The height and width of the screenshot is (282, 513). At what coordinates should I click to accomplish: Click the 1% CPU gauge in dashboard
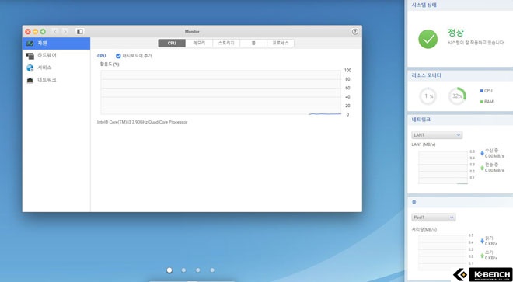pos(428,96)
